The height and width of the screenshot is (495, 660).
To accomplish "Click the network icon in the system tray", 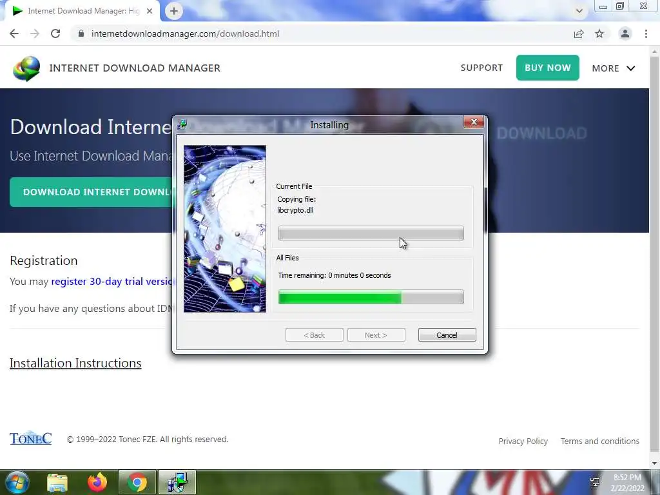I will 595,482.
